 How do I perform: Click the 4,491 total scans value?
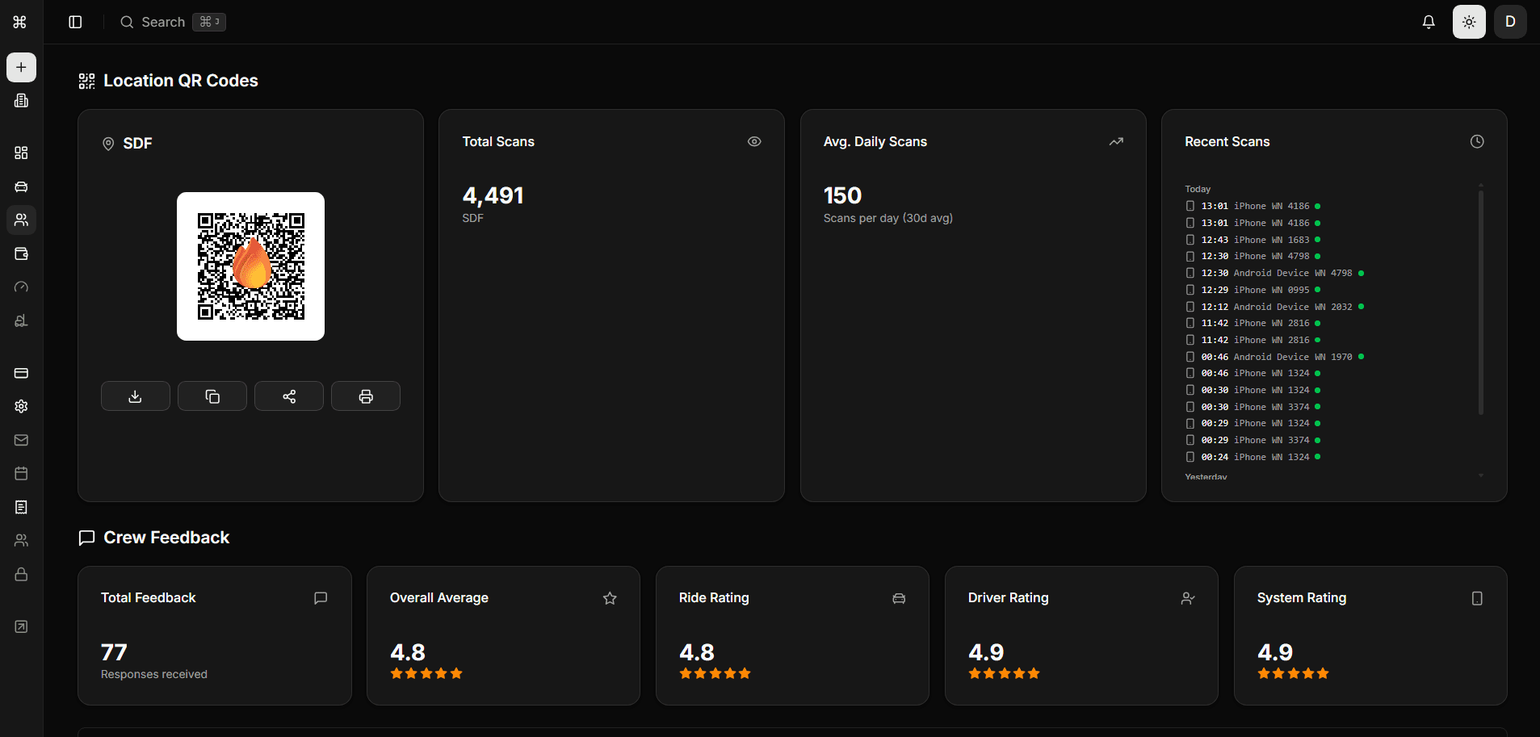pos(493,195)
